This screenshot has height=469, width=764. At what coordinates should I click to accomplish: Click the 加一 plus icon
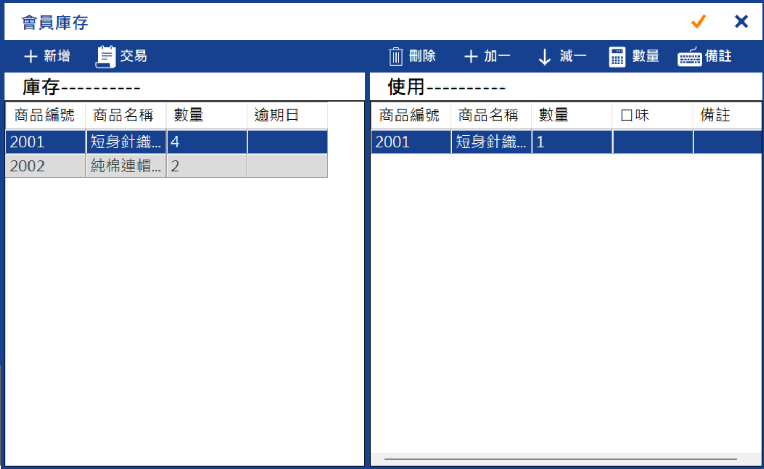[471, 56]
